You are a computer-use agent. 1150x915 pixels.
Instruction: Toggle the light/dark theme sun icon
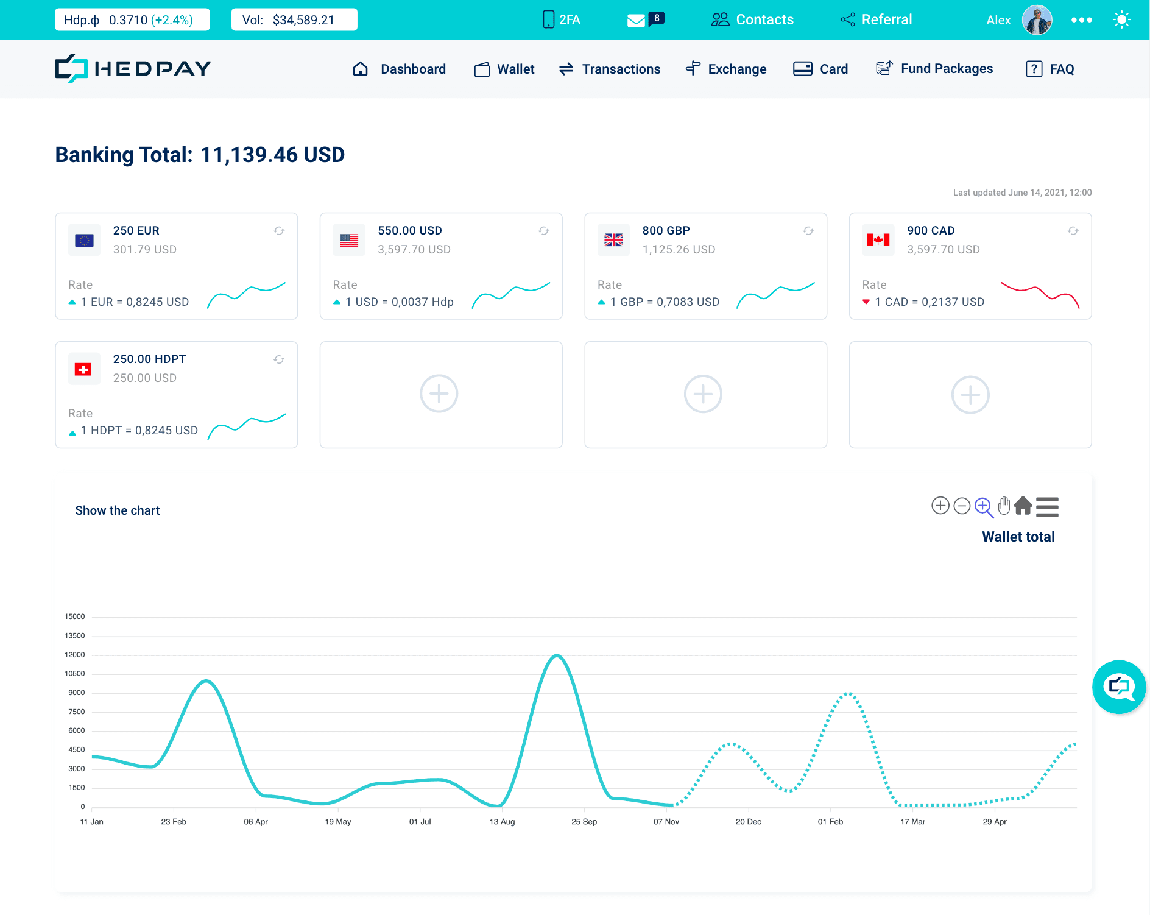1121,20
